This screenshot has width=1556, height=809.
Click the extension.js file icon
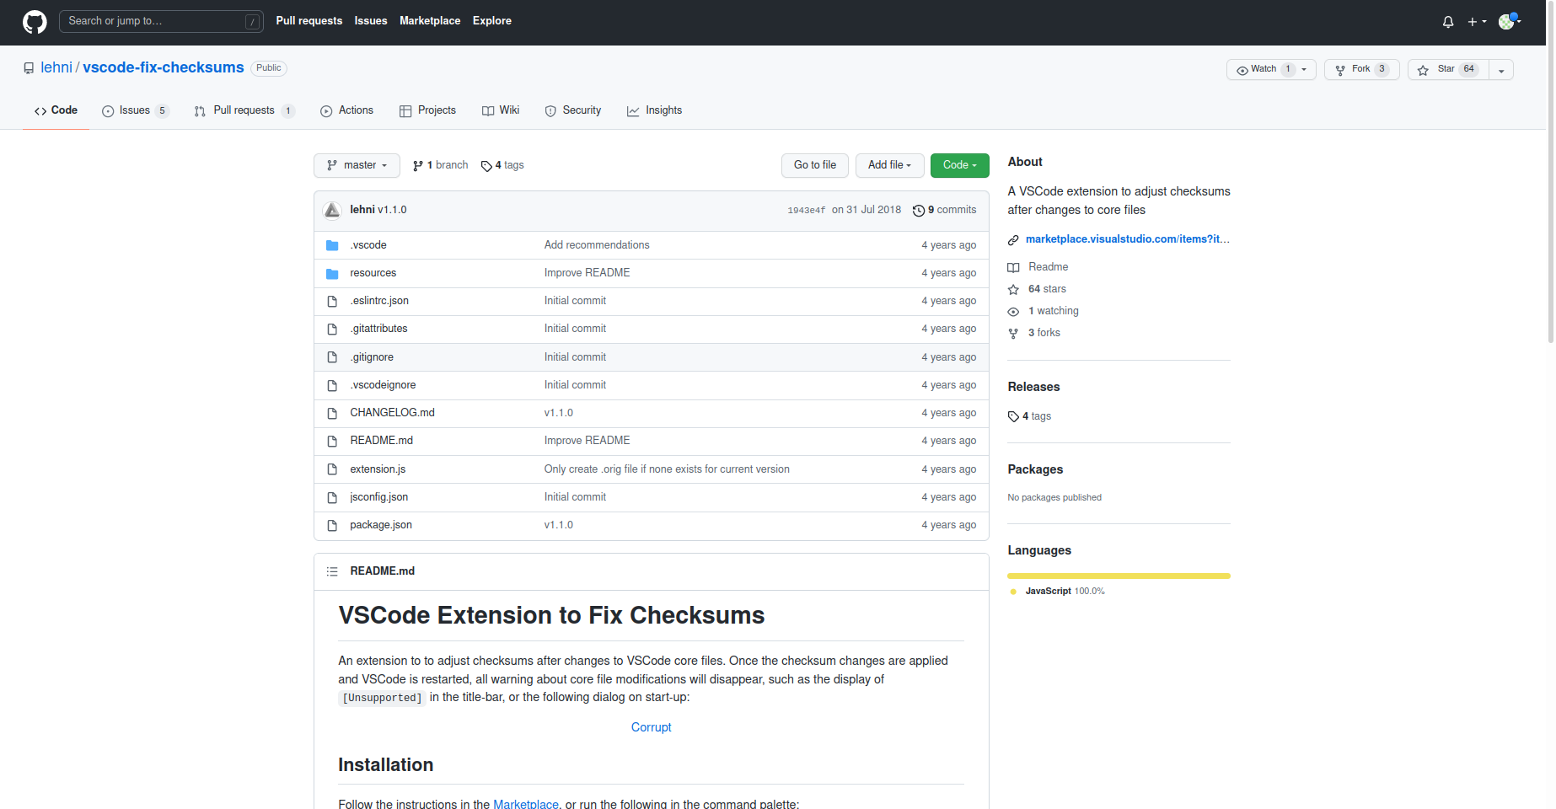coord(332,469)
